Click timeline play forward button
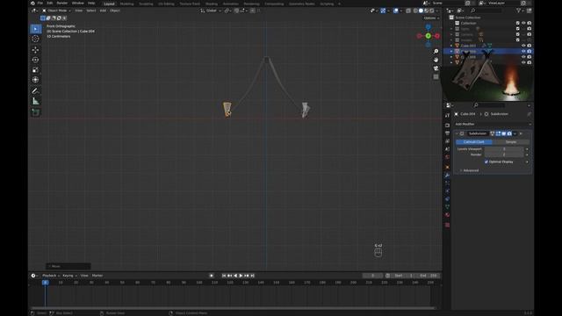562x316 pixels. [241, 276]
